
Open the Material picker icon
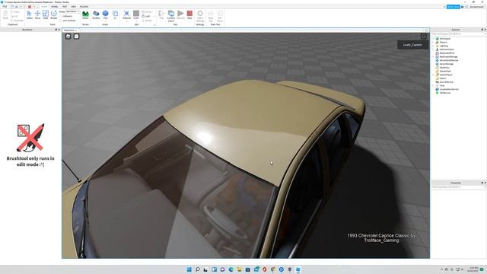coord(127,14)
